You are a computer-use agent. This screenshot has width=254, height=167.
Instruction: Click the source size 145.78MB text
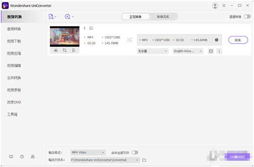[111, 43]
